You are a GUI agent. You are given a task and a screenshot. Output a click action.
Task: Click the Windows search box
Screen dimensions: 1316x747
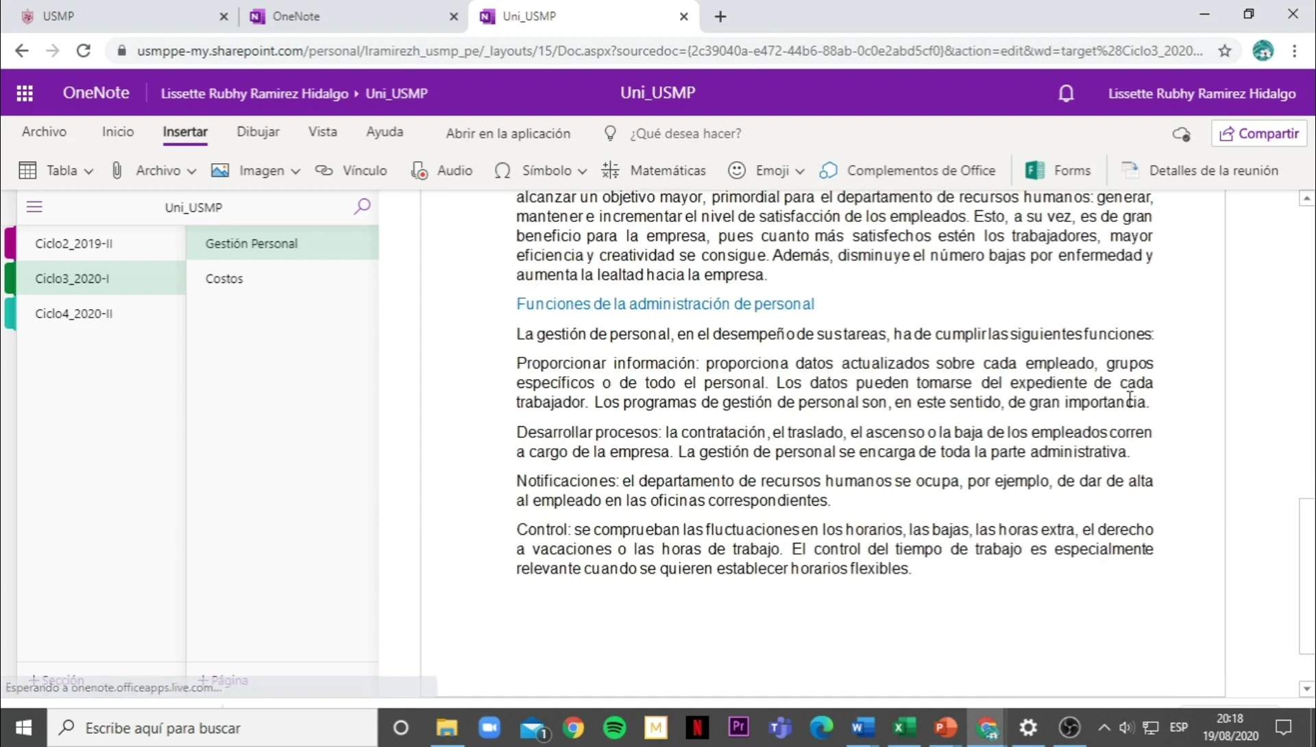click(x=212, y=728)
